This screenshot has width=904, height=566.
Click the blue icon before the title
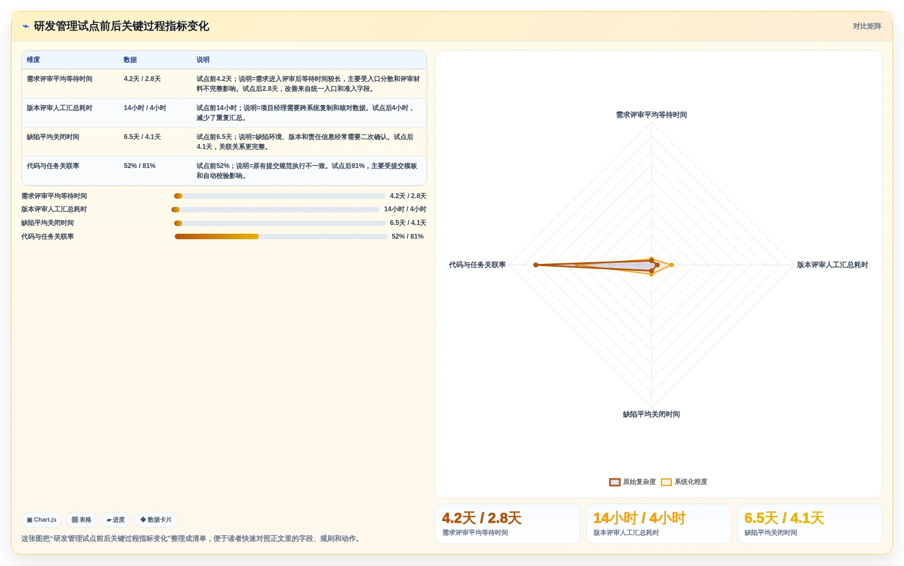click(25, 26)
